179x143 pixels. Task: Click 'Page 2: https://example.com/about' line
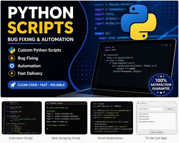click(x=62, y=116)
